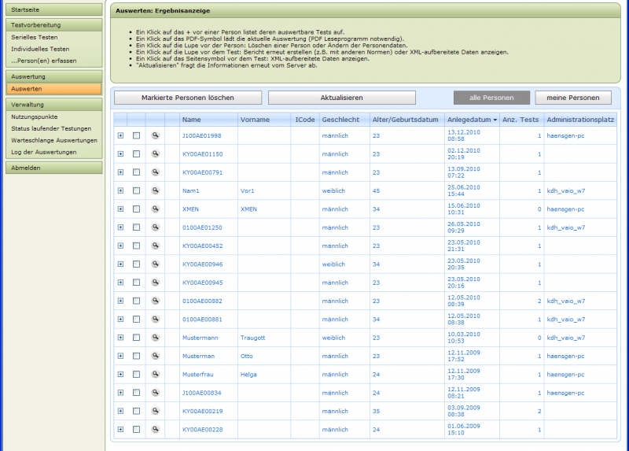
Task: Click magnifier icon for KY00AE00228 row
Action: click(156, 429)
